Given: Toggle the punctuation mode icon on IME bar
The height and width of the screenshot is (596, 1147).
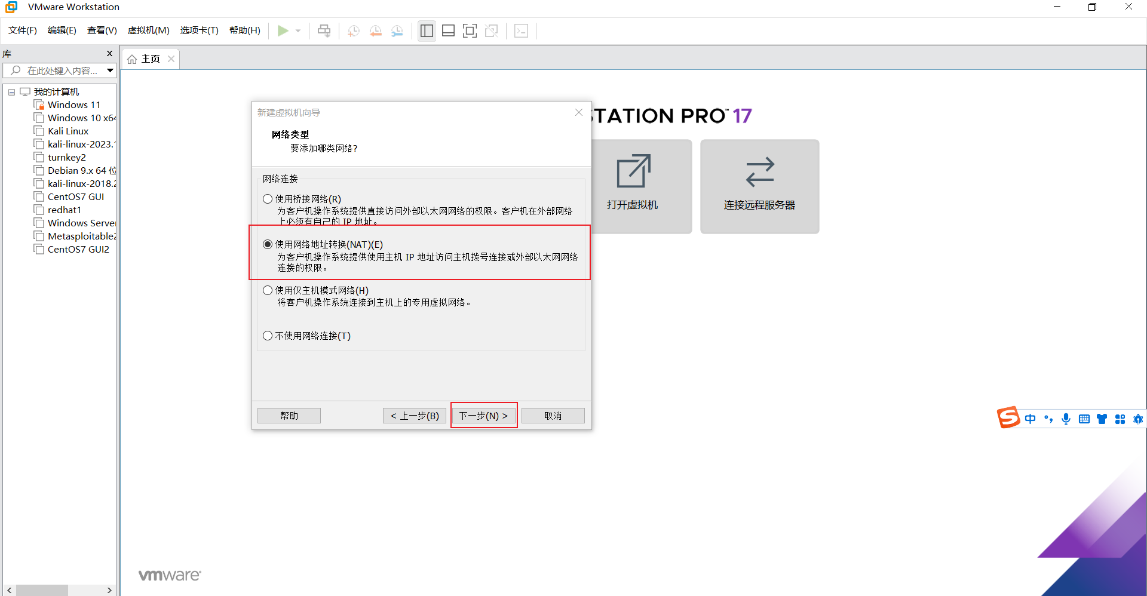Looking at the screenshot, I should tap(1048, 419).
